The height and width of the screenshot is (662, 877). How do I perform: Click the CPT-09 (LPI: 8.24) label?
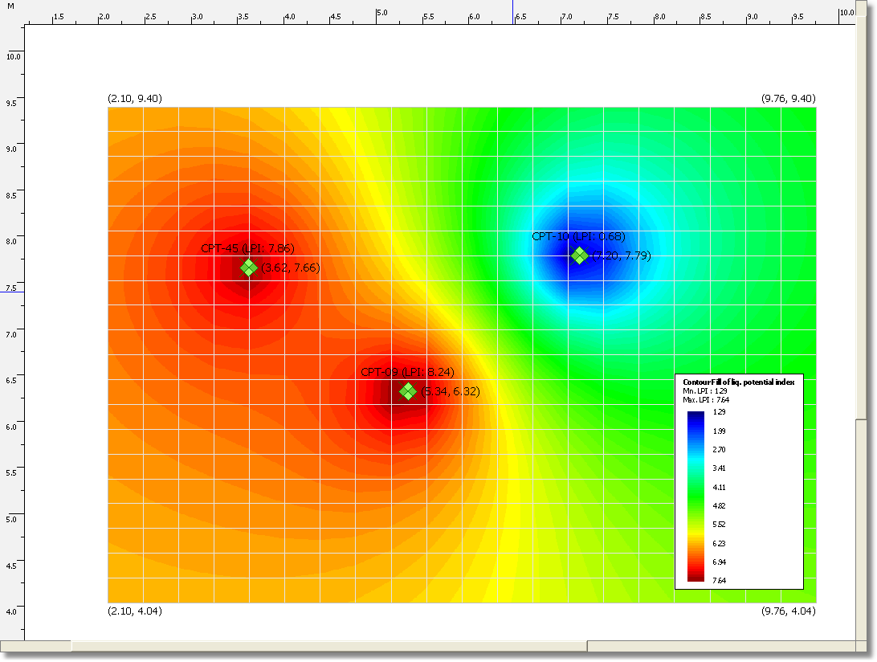(x=407, y=372)
